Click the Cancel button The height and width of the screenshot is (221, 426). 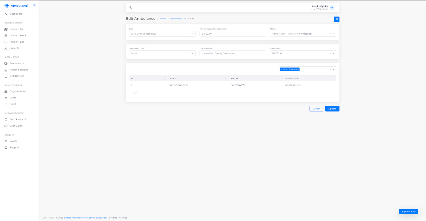pyautogui.click(x=316, y=109)
